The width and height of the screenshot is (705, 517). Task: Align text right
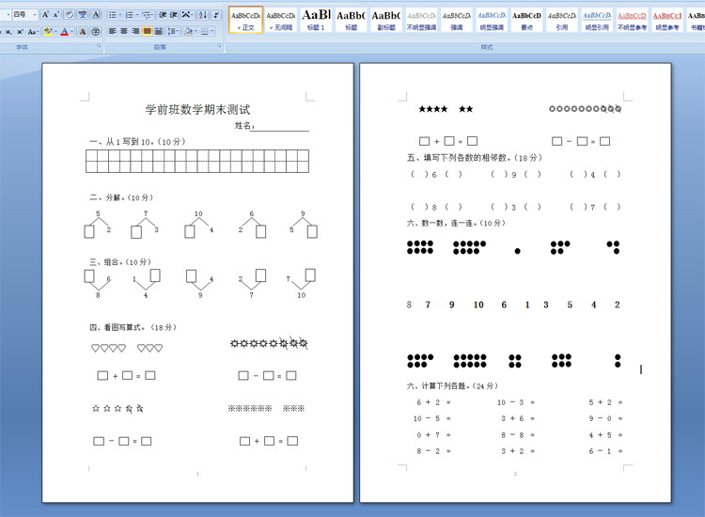(x=135, y=31)
